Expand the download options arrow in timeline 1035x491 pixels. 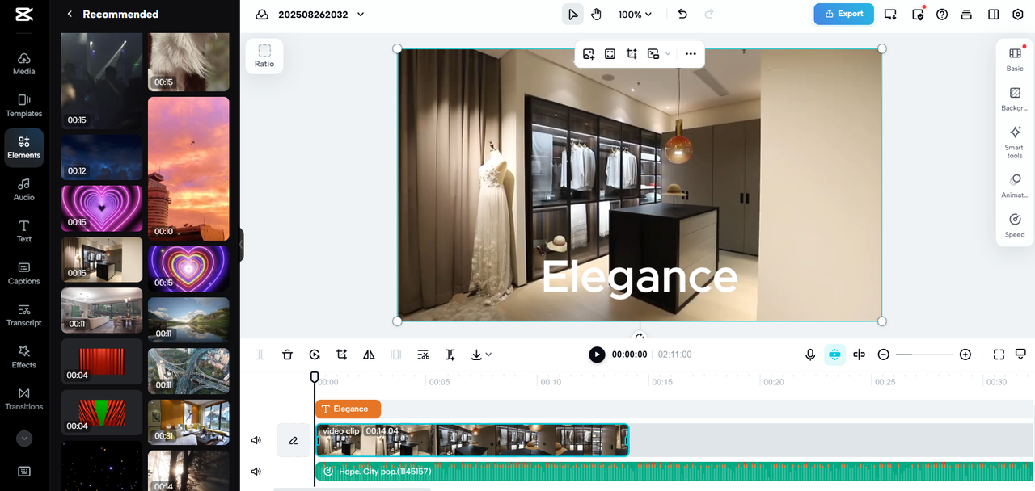coord(481,355)
